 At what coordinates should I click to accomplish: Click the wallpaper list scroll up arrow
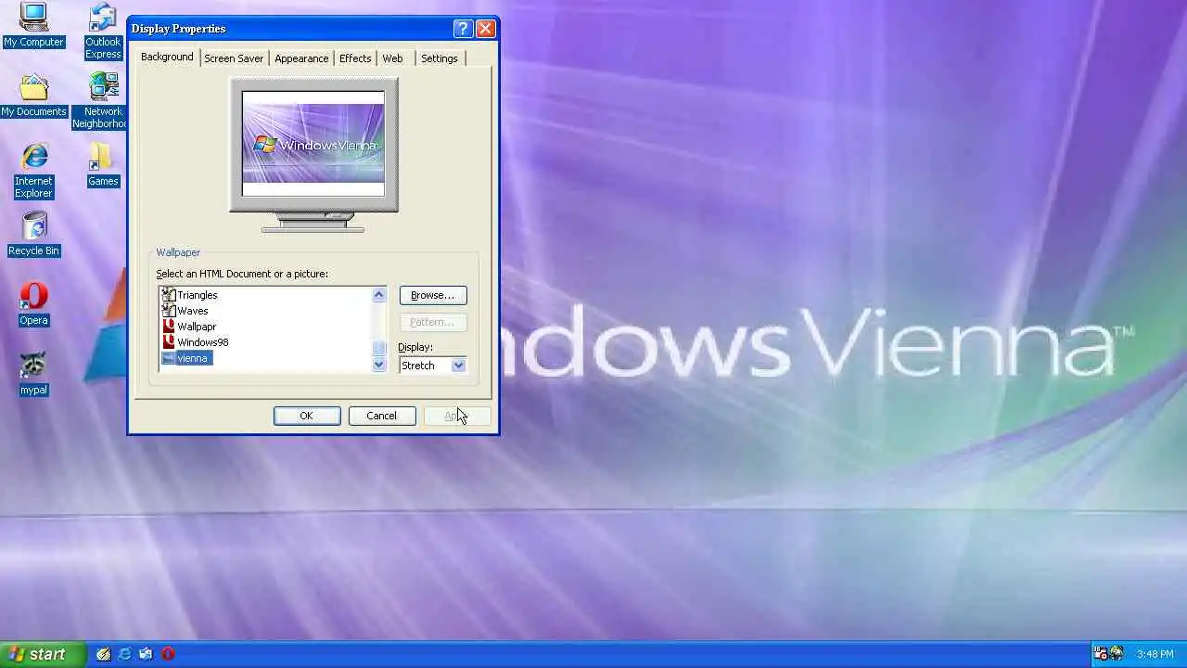point(378,295)
